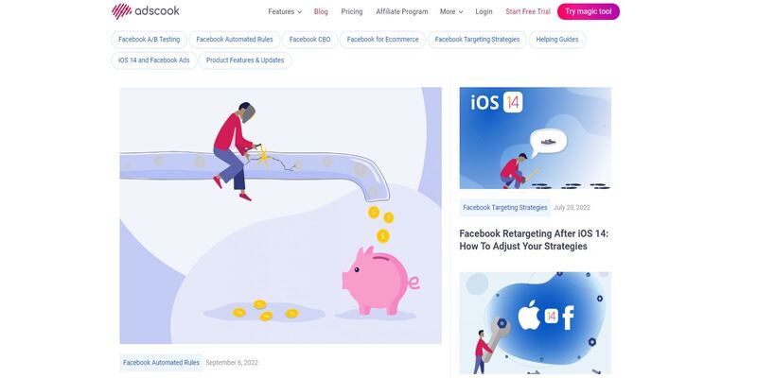Expand the More dropdown menu
This screenshot has height=378, width=757.
click(451, 11)
